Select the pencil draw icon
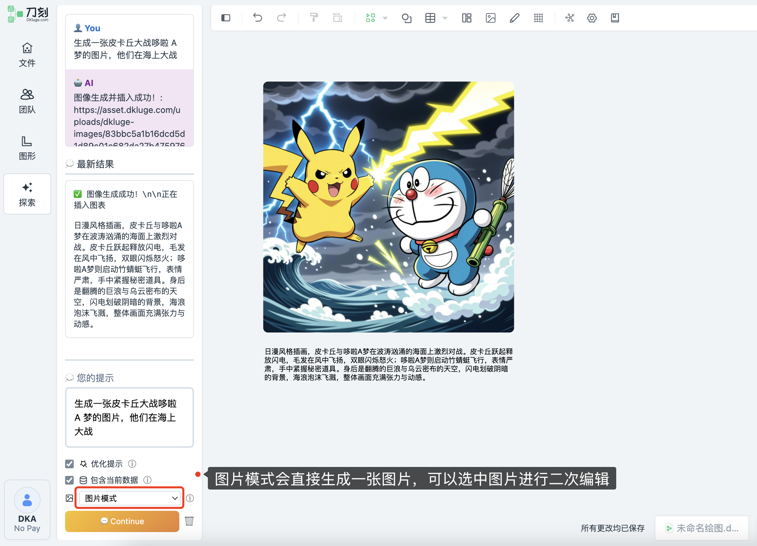This screenshot has width=757, height=546. [x=514, y=18]
